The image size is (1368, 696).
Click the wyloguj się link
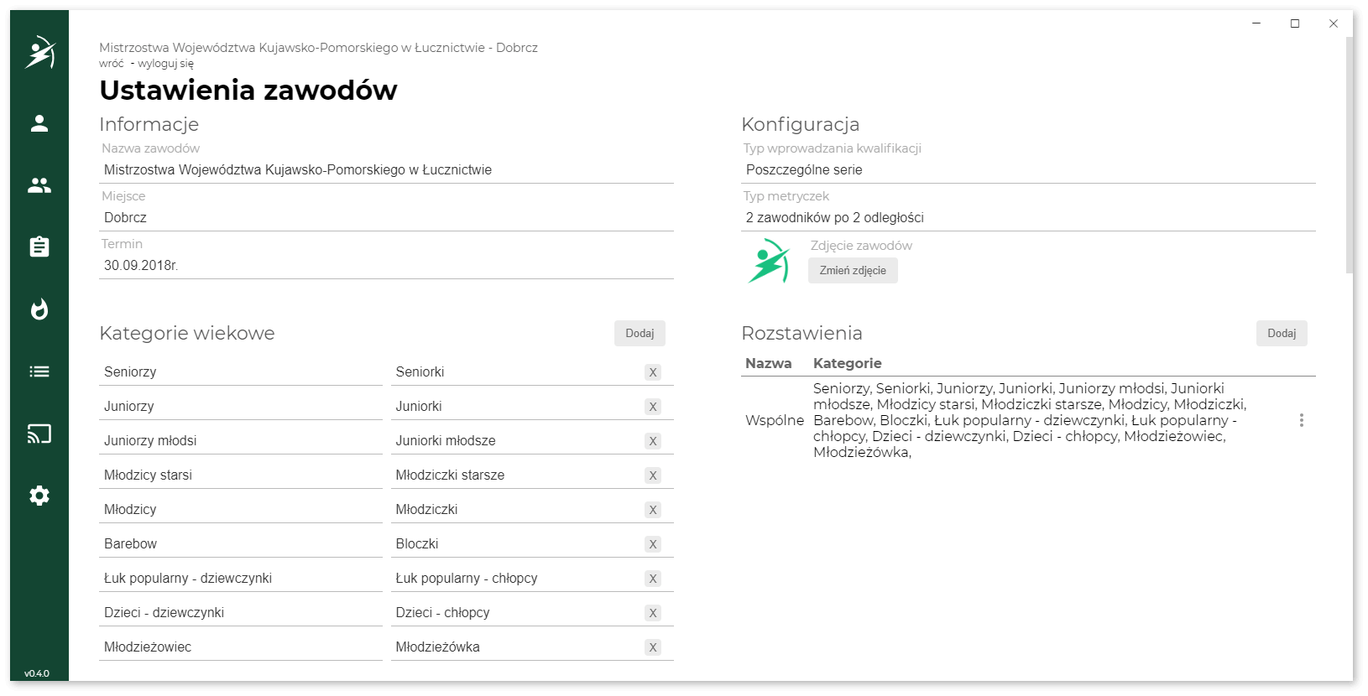pyautogui.click(x=166, y=64)
